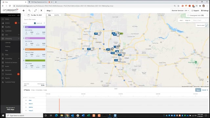
Task: Toggle checkbox of the pink team card
Action: [x=24, y=38]
